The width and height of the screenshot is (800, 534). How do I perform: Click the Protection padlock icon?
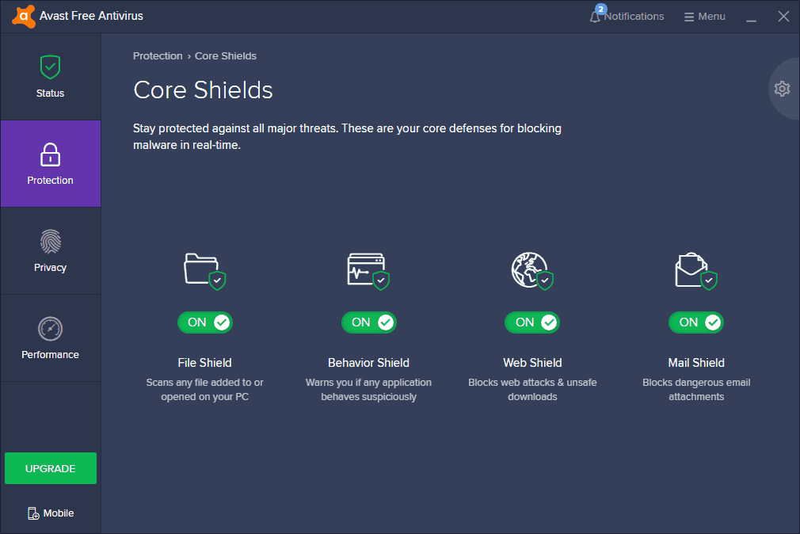coord(50,154)
